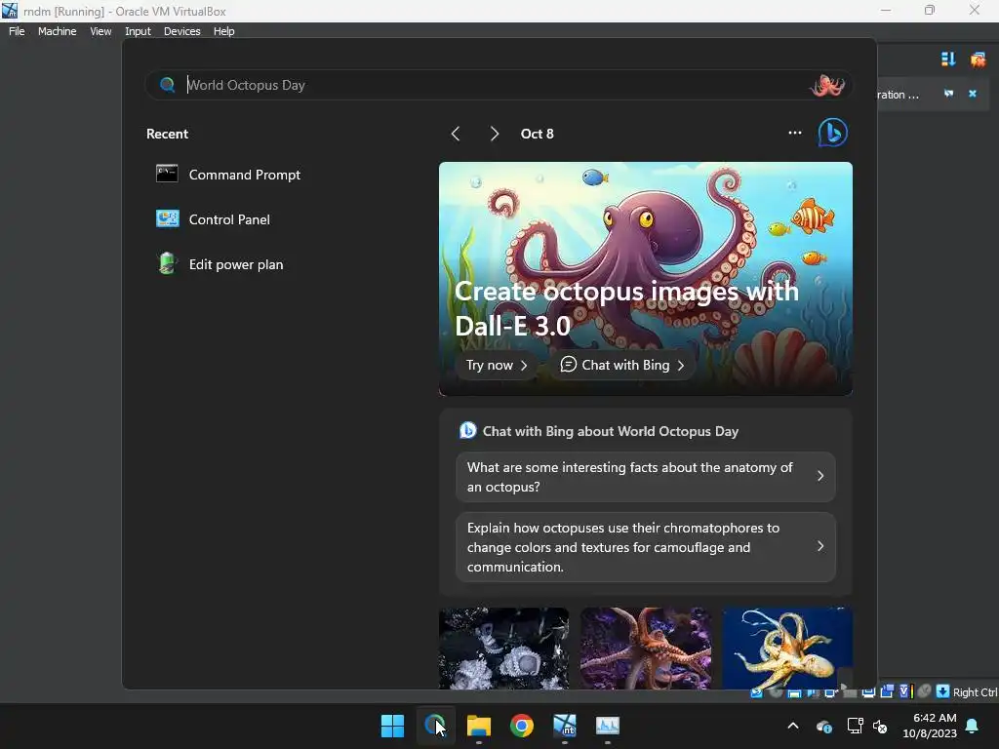
Task: Click the VirtualBox host key arrow icon
Action: click(943, 691)
